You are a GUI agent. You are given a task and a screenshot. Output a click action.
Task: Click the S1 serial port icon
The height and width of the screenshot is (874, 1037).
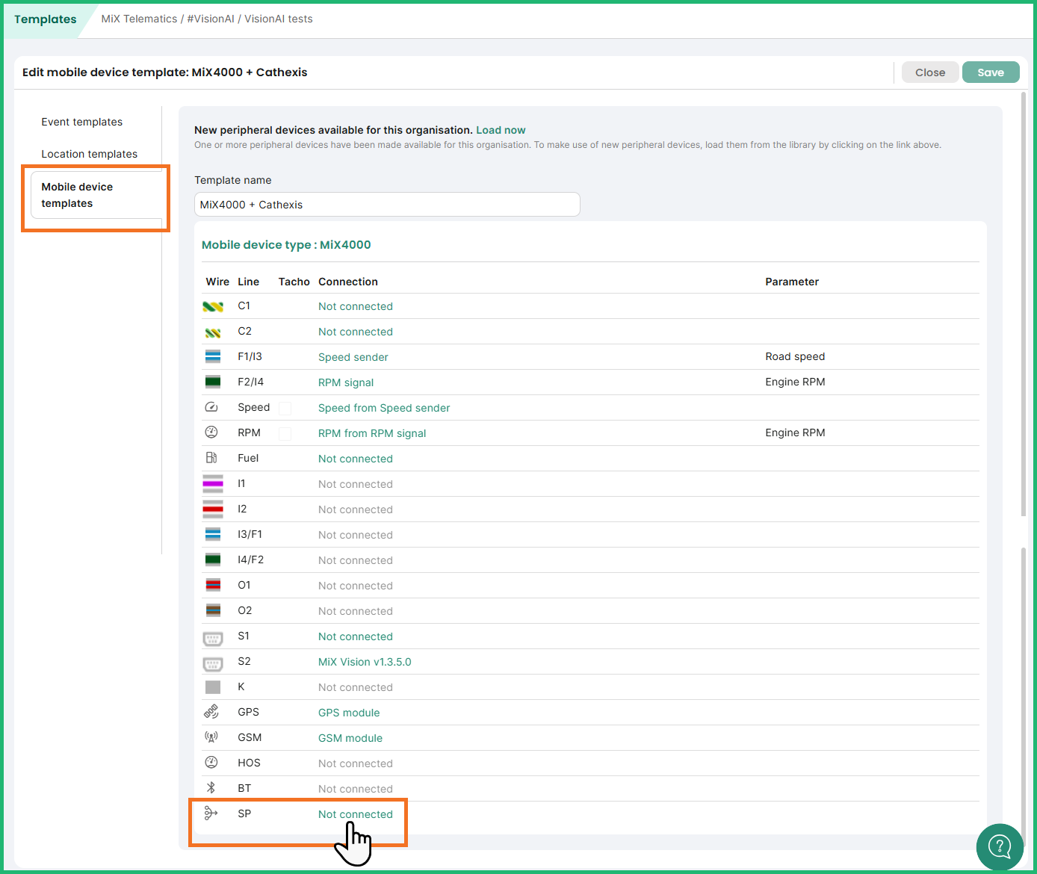[x=213, y=639]
